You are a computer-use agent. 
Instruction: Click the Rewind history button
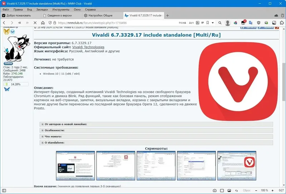(x=20, y=23)
